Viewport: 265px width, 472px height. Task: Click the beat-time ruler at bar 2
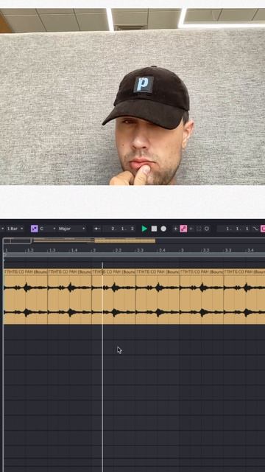[x=94, y=250]
